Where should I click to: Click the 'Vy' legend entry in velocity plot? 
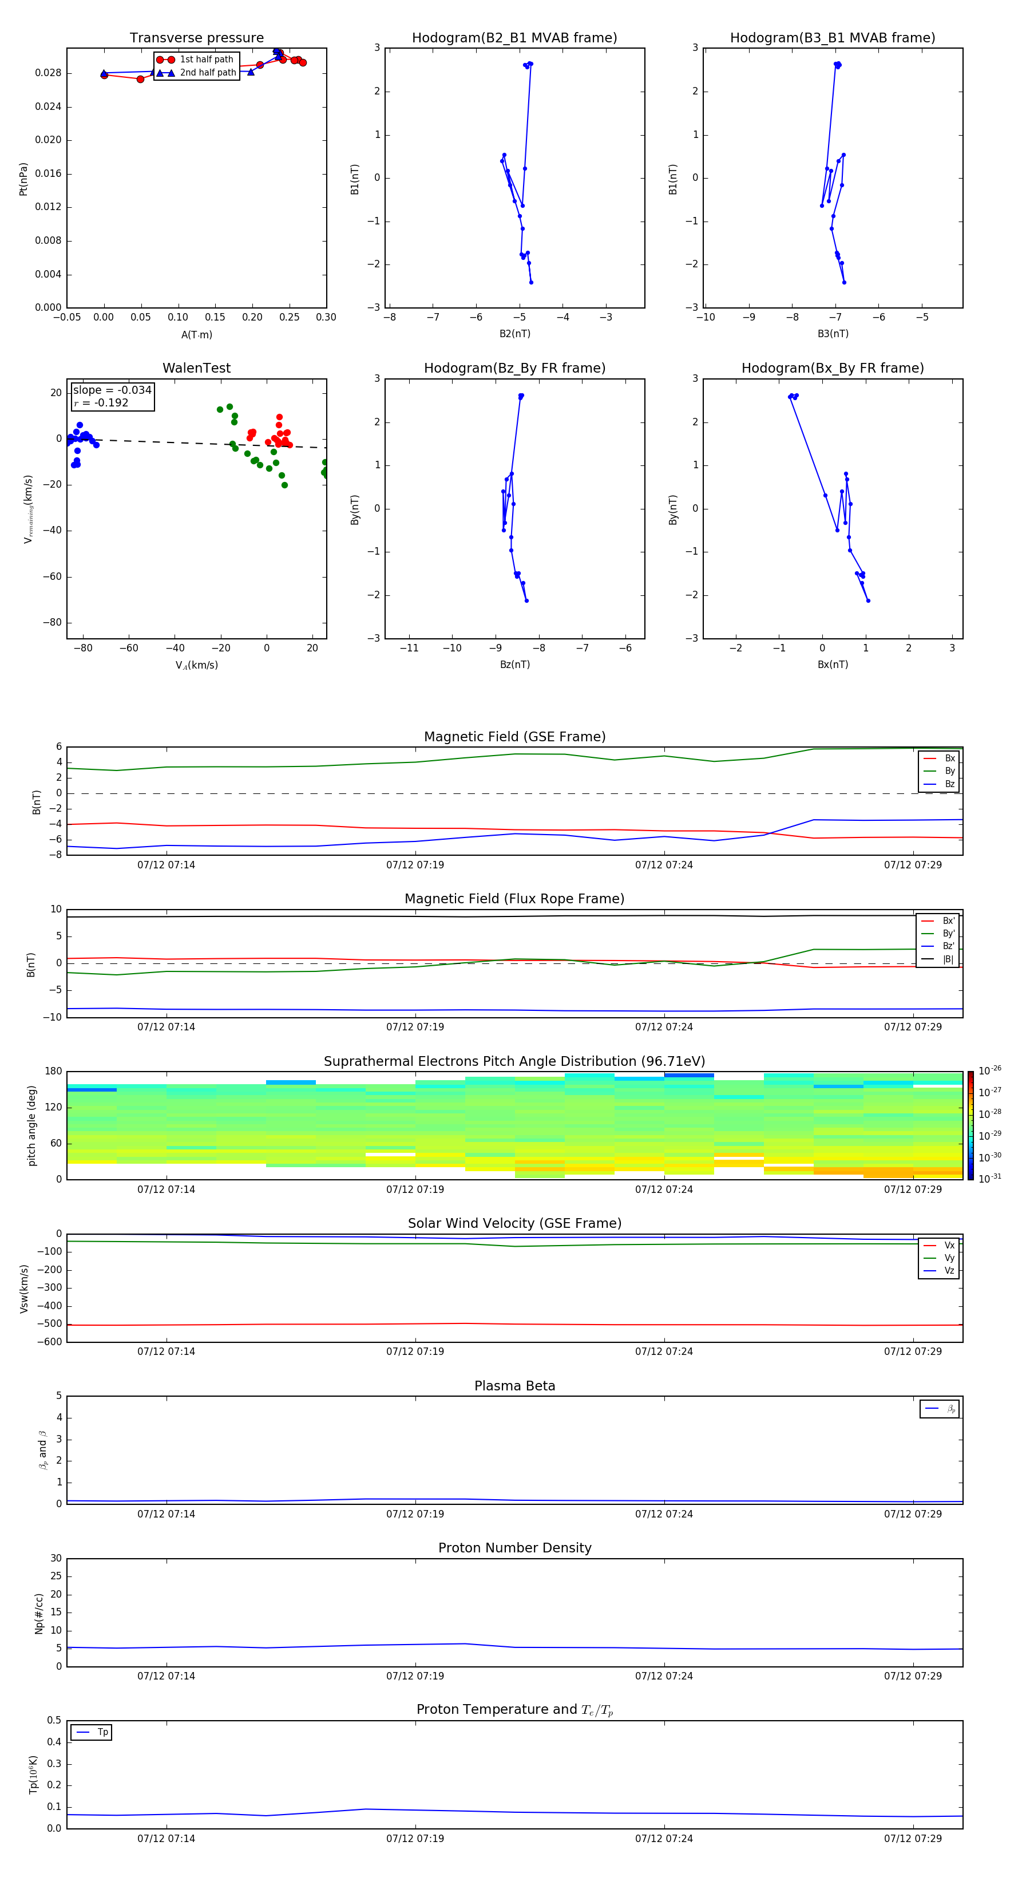pos(939,1258)
